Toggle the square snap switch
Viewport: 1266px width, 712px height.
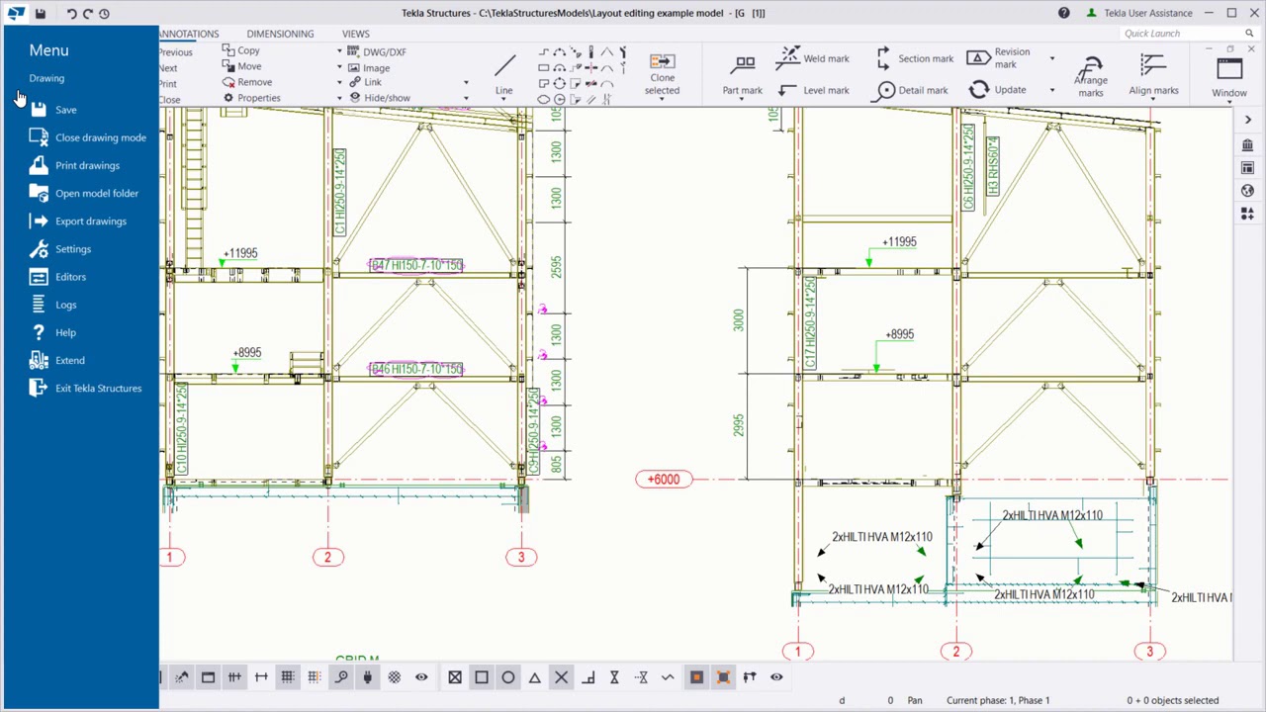(481, 677)
